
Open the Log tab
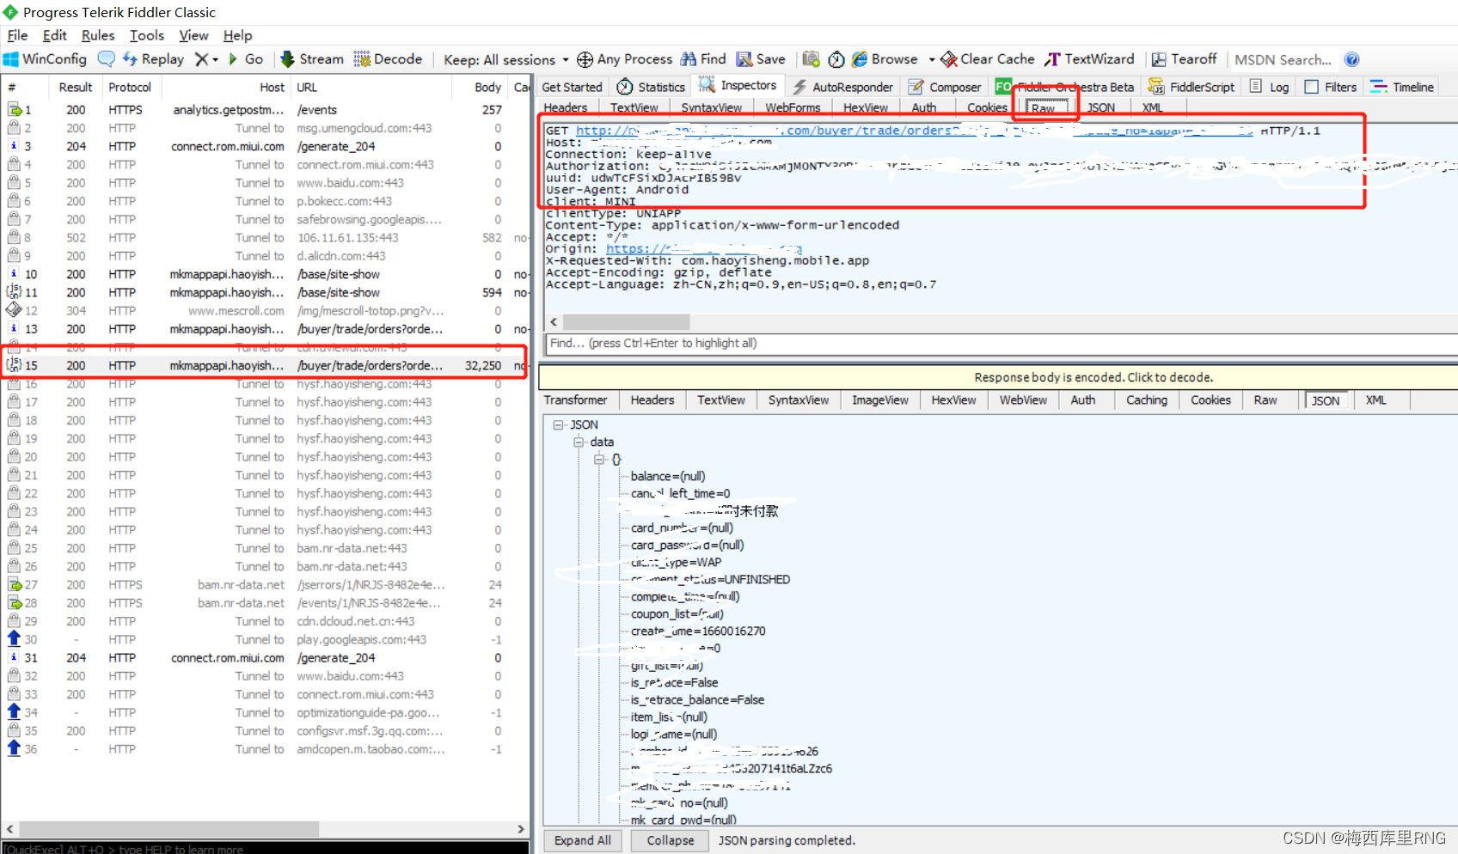[1270, 87]
